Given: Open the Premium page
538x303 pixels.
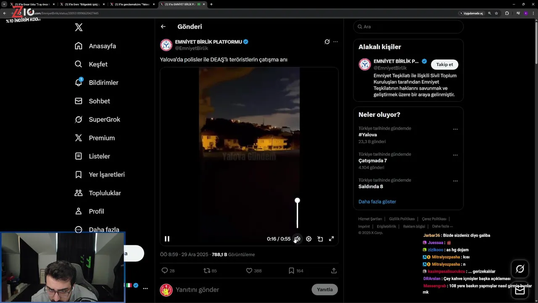Looking at the screenshot, I should (95, 138).
